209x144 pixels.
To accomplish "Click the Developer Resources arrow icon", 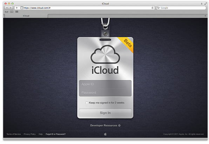I will 120,125.
